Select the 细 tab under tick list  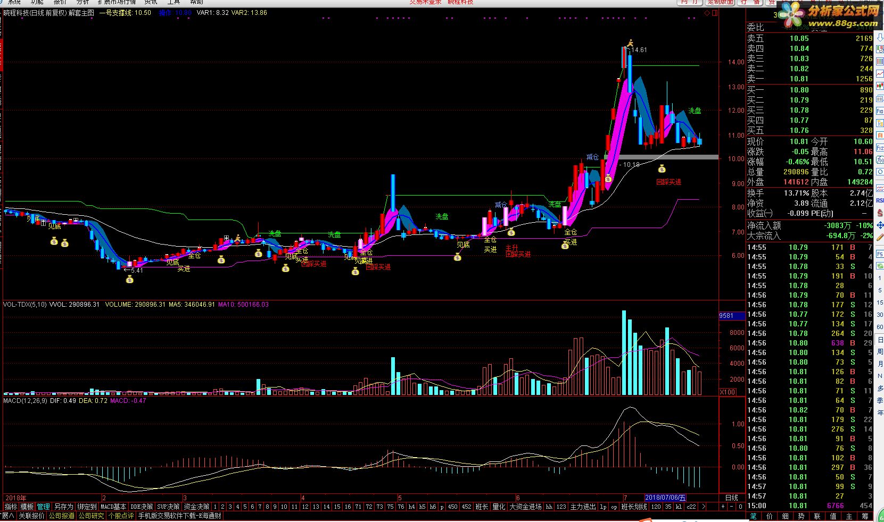click(786, 516)
